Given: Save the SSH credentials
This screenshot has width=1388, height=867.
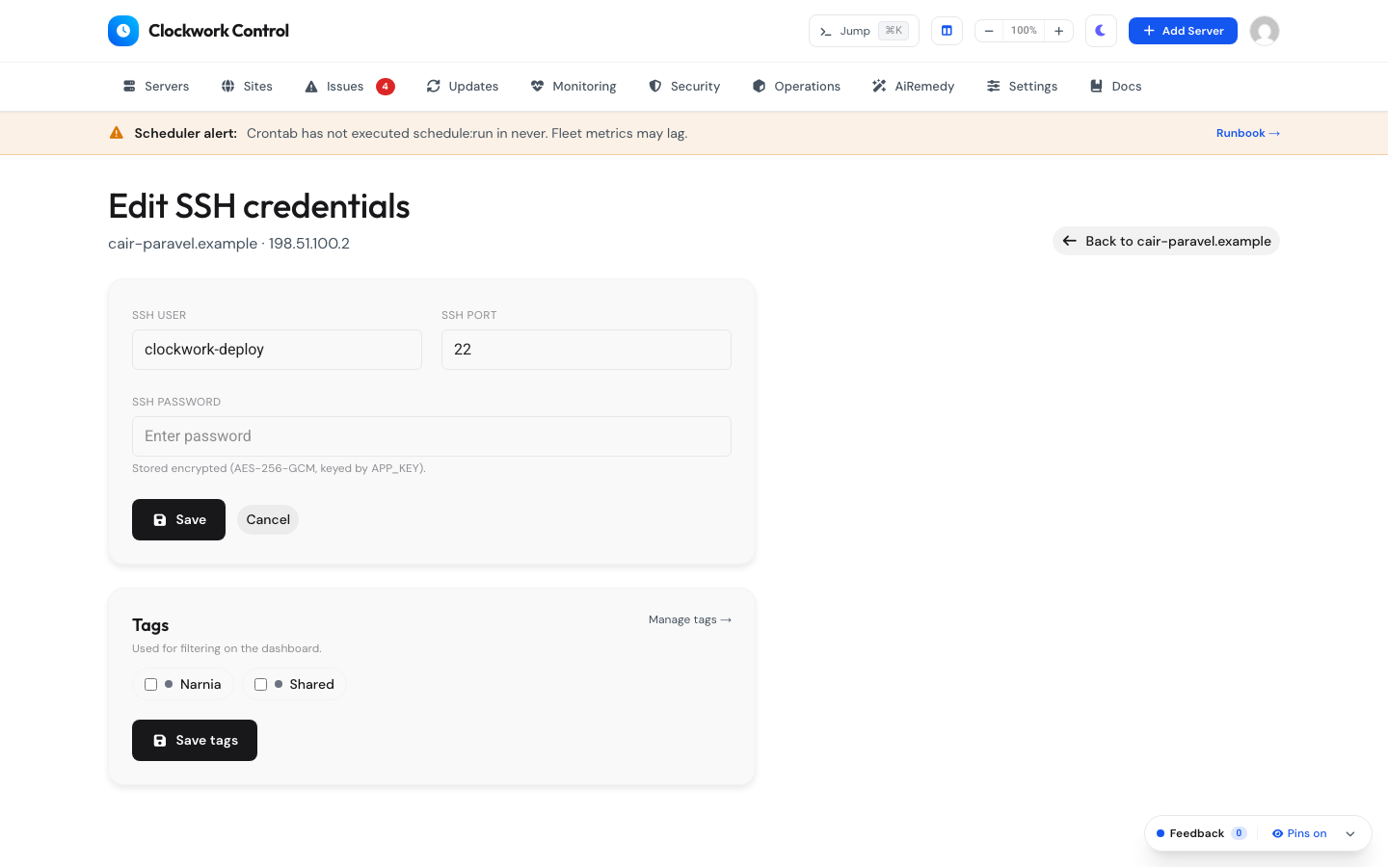Looking at the screenshot, I should coord(178,519).
